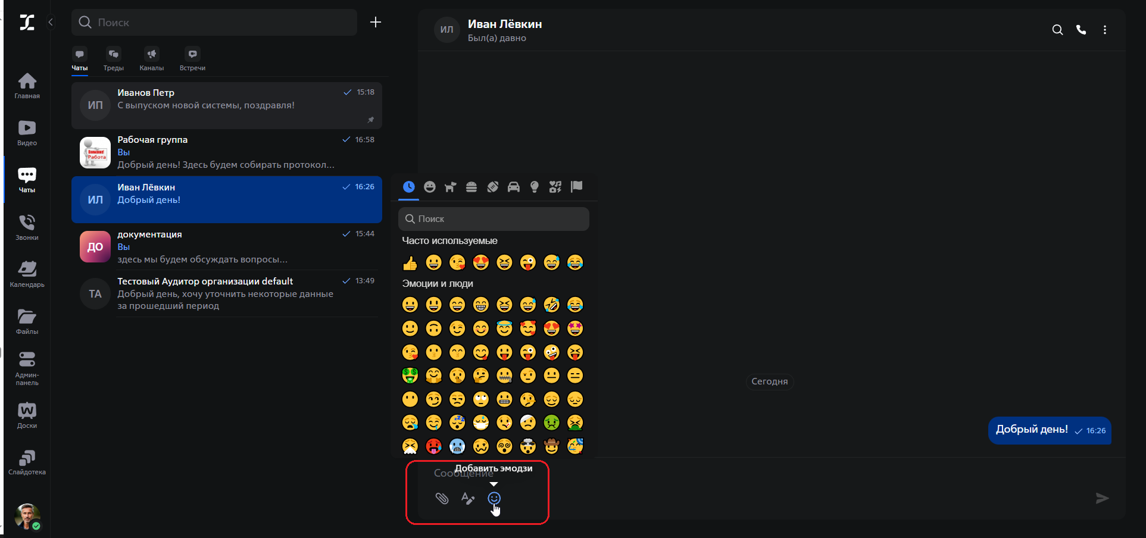This screenshot has height=538, width=1146.
Task: Open the three-dot chat options menu
Action: point(1105,30)
